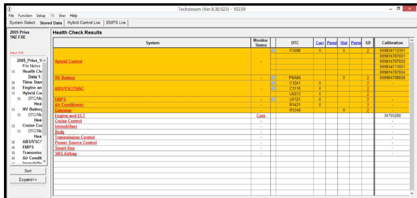Open service bulletin question mark for U0073
The height and width of the screenshot is (198, 417).
[x=368, y=94]
